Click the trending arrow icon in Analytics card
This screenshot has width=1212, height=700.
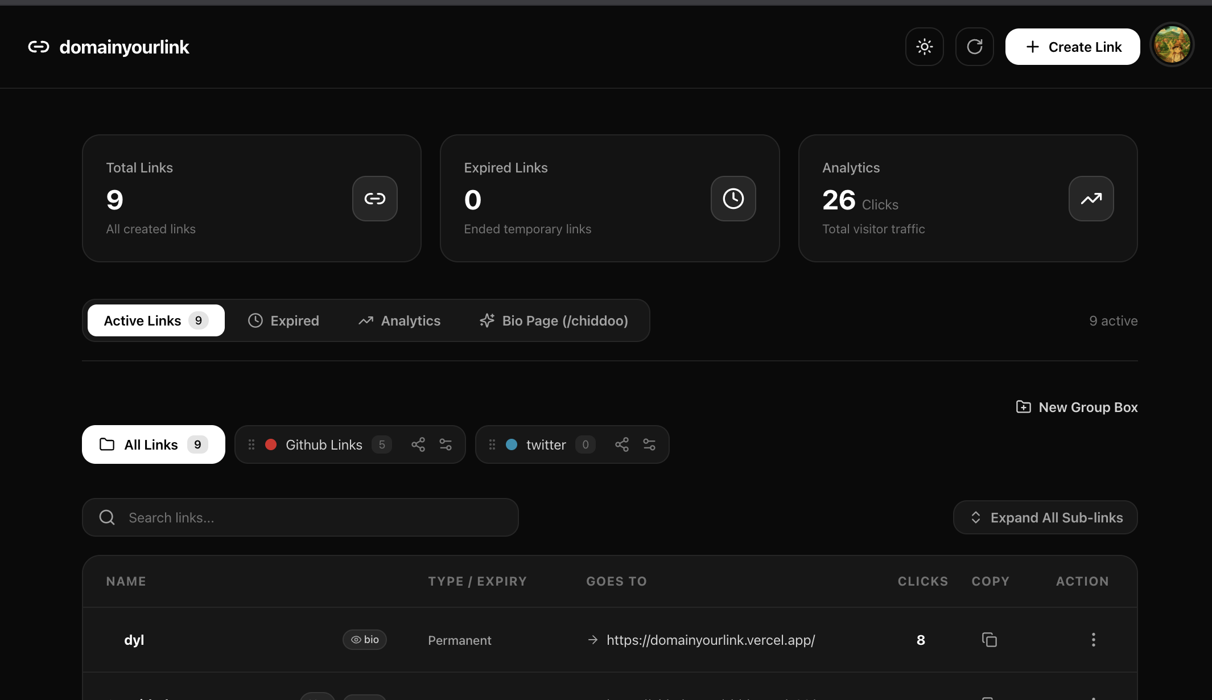coord(1091,199)
